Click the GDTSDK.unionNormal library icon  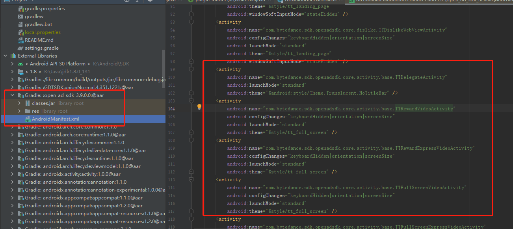click(20, 88)
